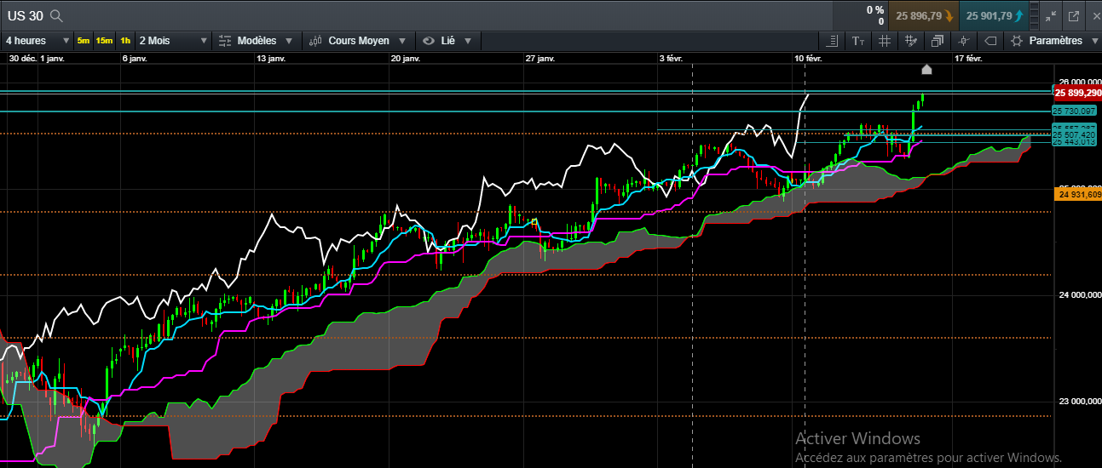The image size is (1102, 468).
Task: Expand the Modèles dropdown arrow
Action: [289, 40]
